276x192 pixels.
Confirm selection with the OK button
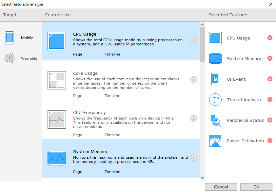256,187
